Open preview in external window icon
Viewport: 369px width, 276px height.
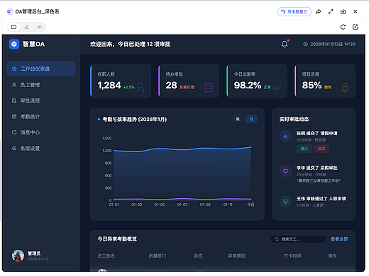tap(356, 27)
